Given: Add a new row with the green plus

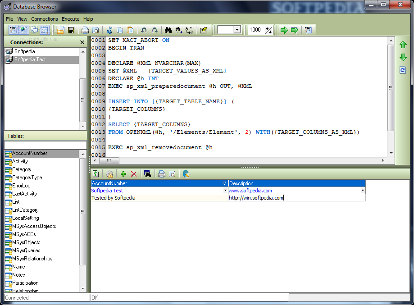Looking at the screenshot, I should pos(123,174).
